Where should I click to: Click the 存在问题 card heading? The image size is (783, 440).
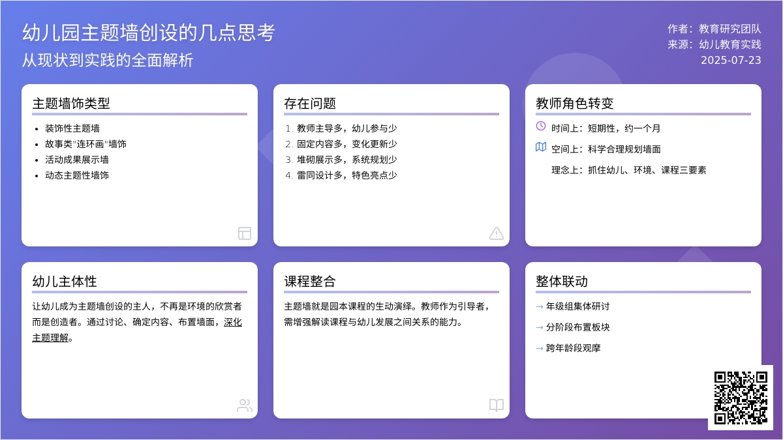point(310,104)
